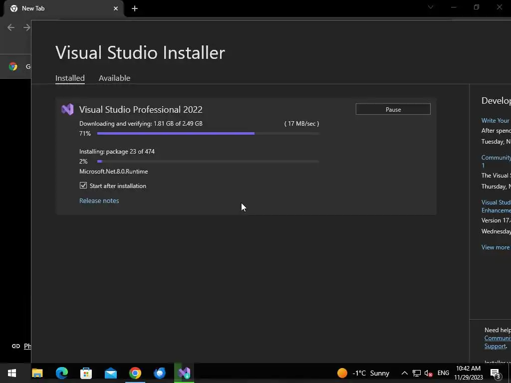
Task: Pause the Visual Studio Professional 2022 installation
Action: pos(393,109)
